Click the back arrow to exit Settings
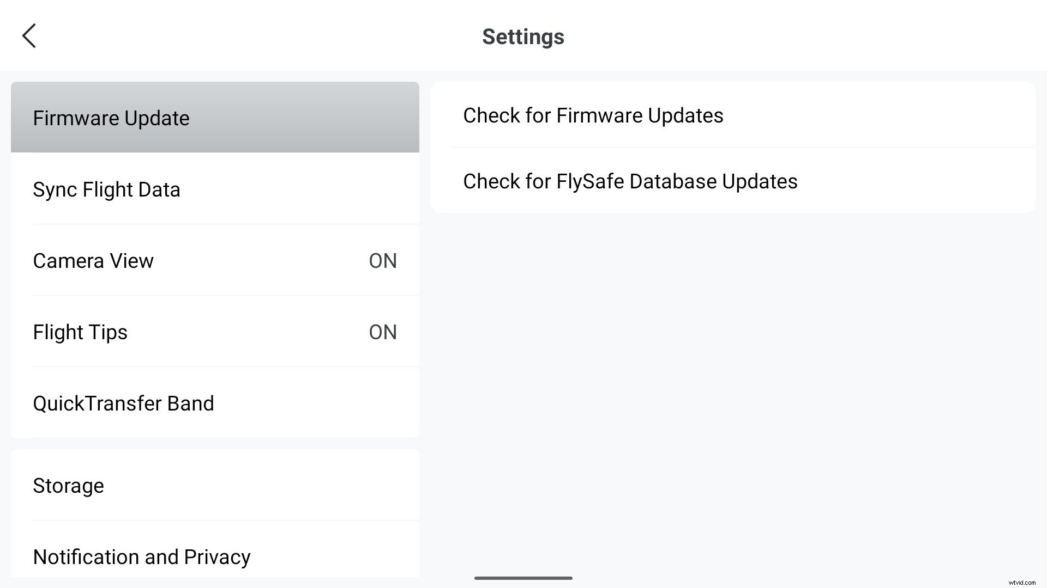The image size is (1047, 588). click(x=29, y=35)
